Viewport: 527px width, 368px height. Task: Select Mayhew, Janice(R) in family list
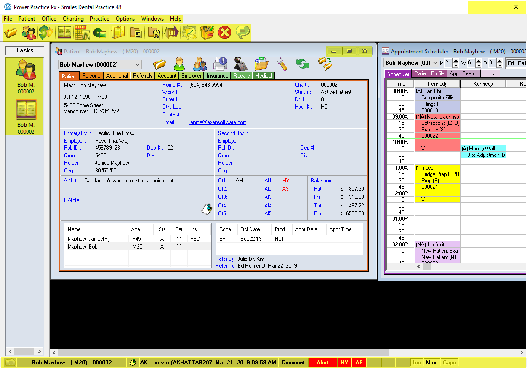pos(89,238)
